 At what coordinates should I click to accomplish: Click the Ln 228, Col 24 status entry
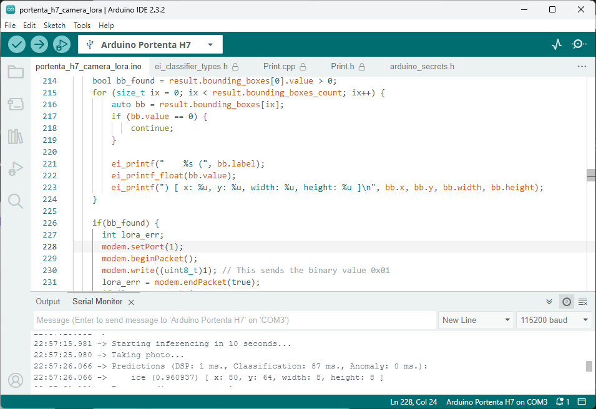pyautogui.click(x=414, y=402)
